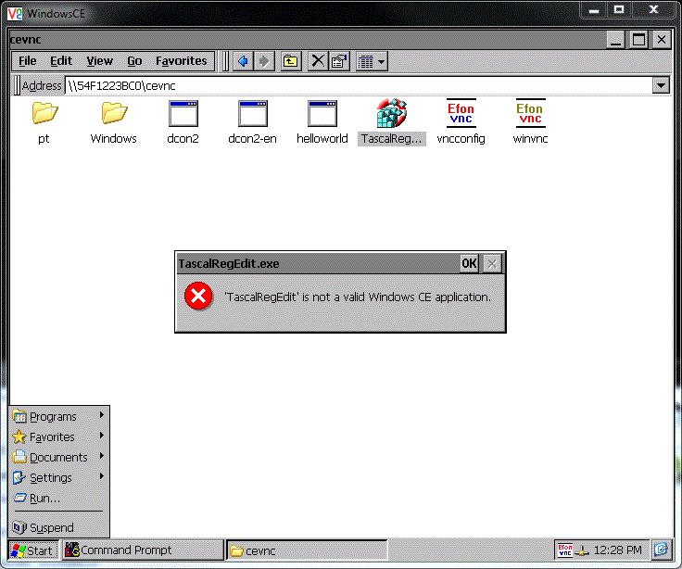Click the 12:28 PM clock
Viewport: 682px width, 569px height.
coord(618,550)
